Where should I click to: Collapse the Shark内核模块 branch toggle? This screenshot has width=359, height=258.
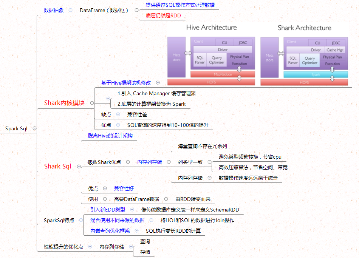pyautogui.click(x=92, y=103)
